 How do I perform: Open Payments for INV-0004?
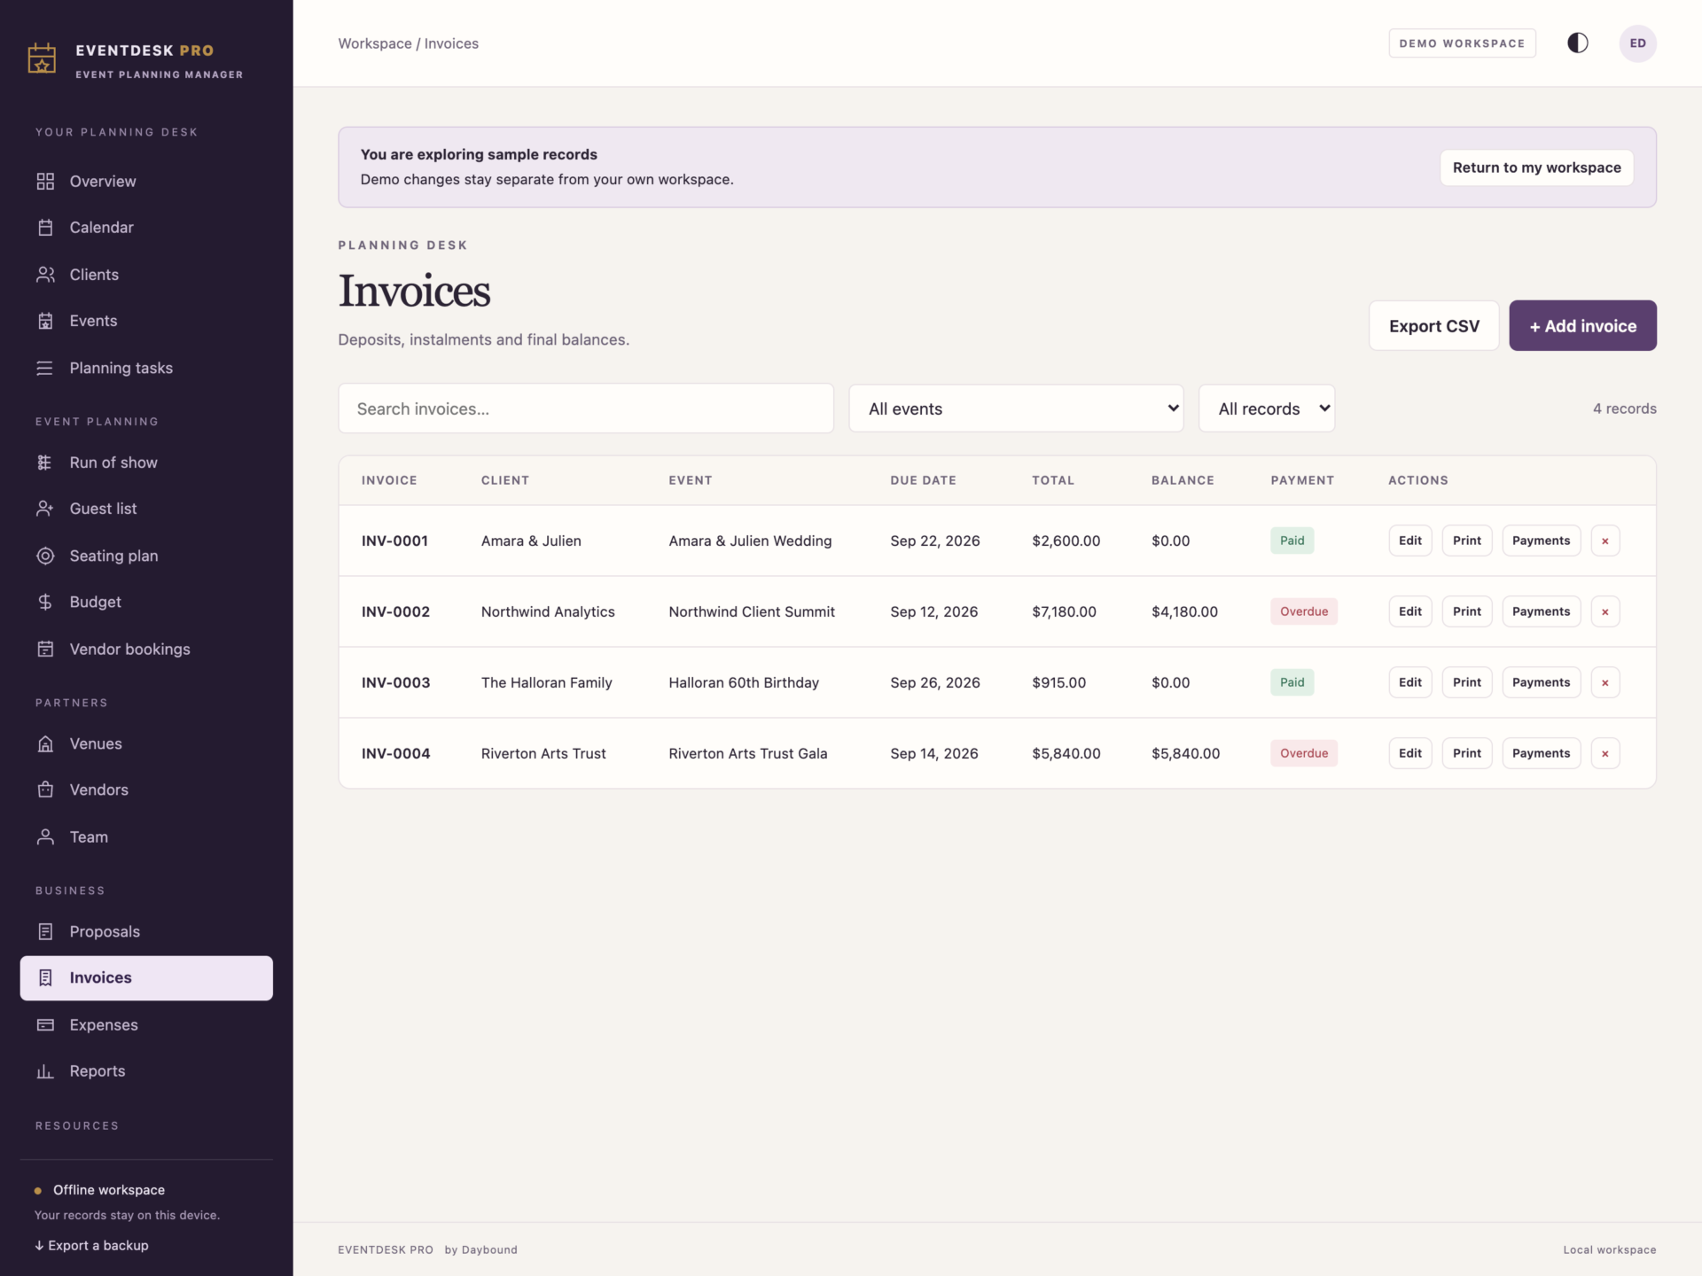point(1541,753)
